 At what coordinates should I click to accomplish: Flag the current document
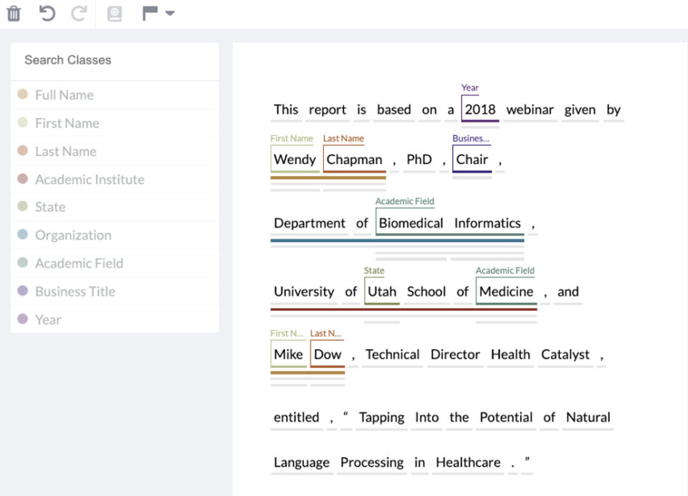coord(150,12)
